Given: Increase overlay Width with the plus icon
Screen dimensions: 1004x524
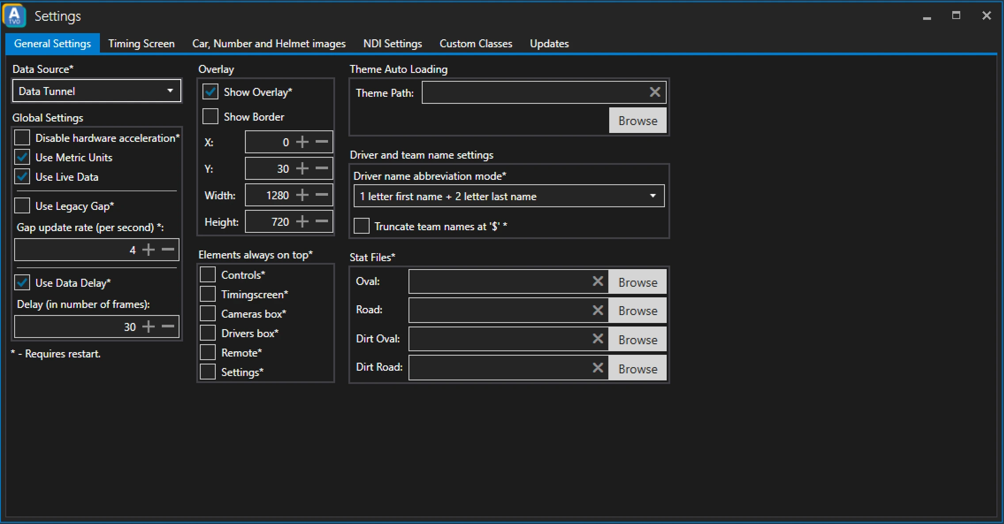Looking at the screenshot, I should pos(302,195).
